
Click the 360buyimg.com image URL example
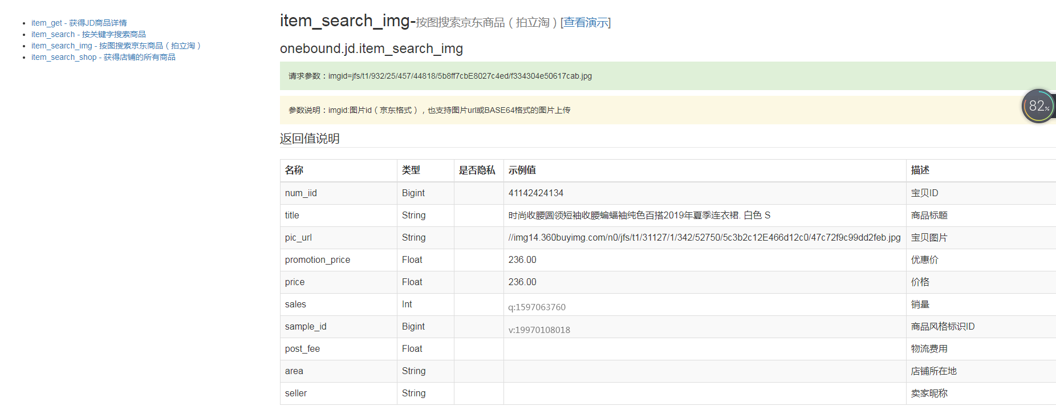click(705, 237)
